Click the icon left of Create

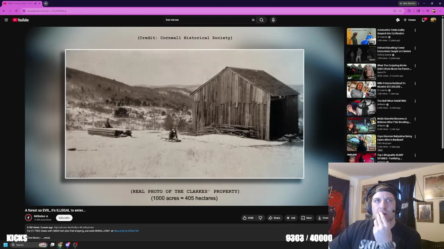coord(398,20)
